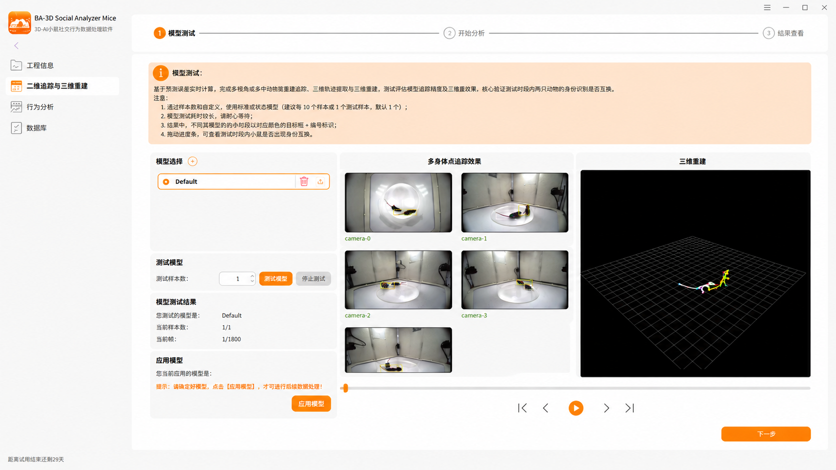
Task: Play the tracking video
Action: pos(576,408)
